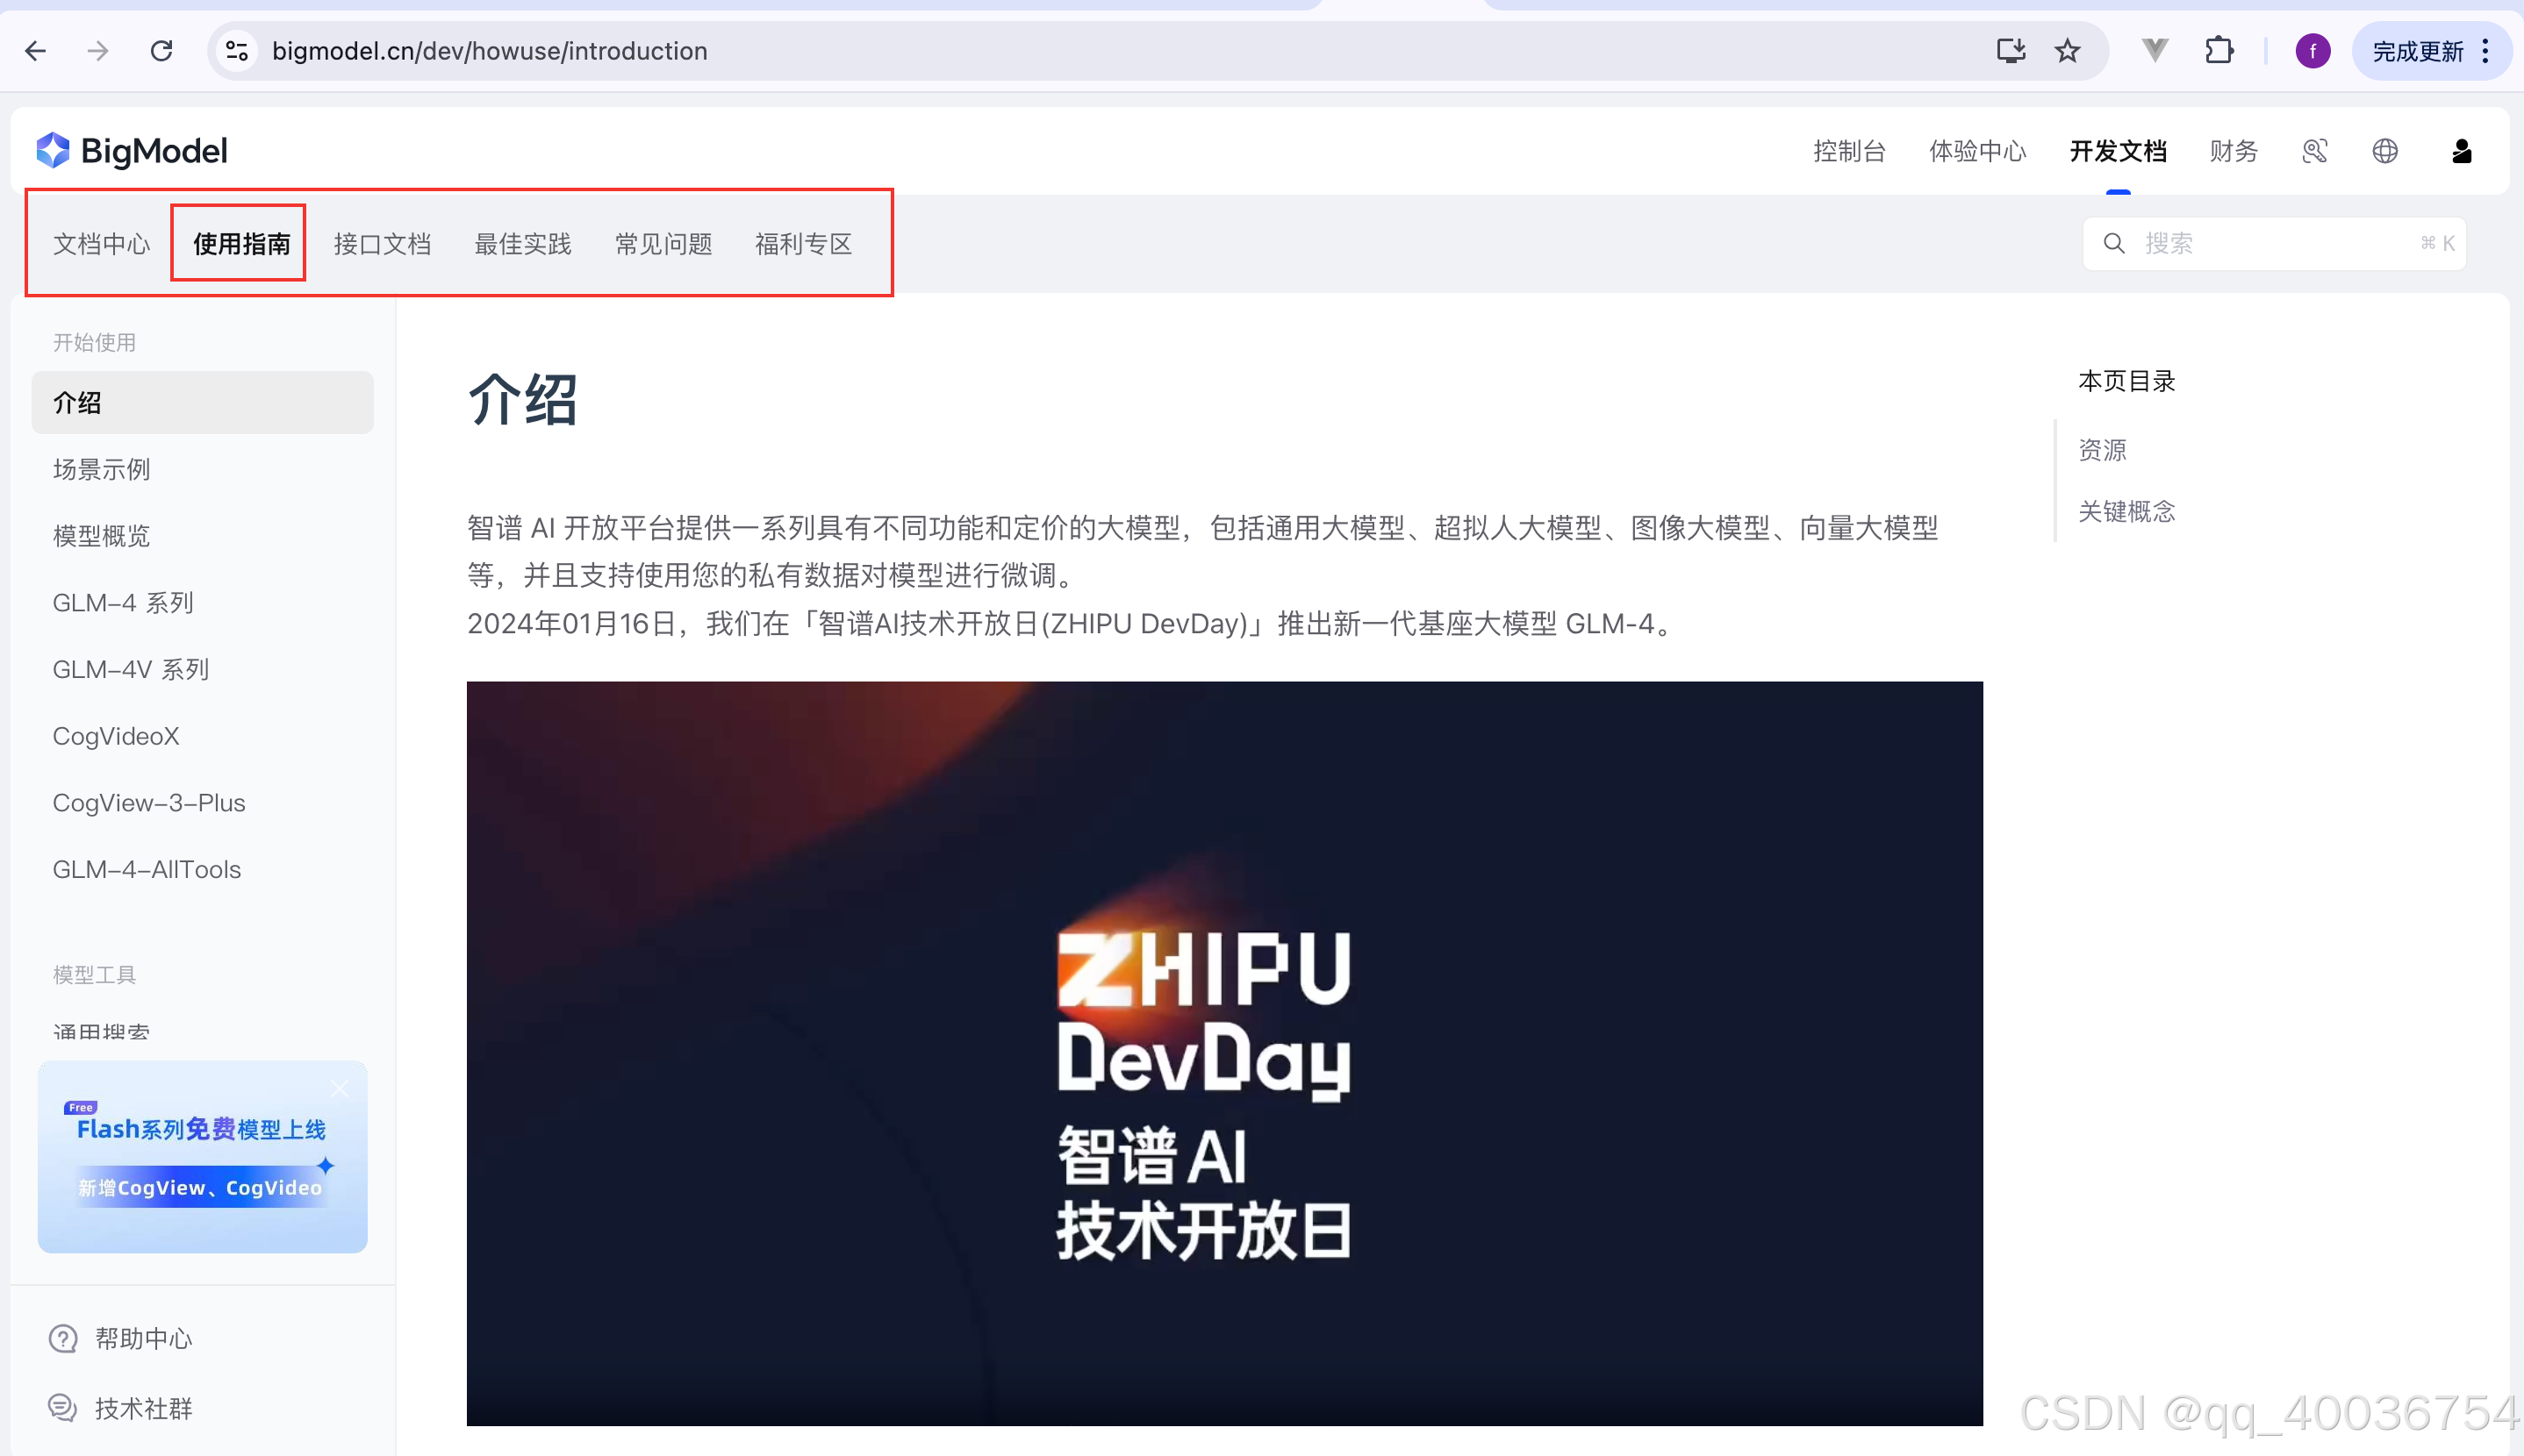Click the 本页目录 heading
The height and width of the screenshot is (1456, 2524).
(2126, 381)
